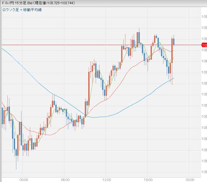
Task: Click the 06:00 time axis label
Action: (x=65, y=180)
